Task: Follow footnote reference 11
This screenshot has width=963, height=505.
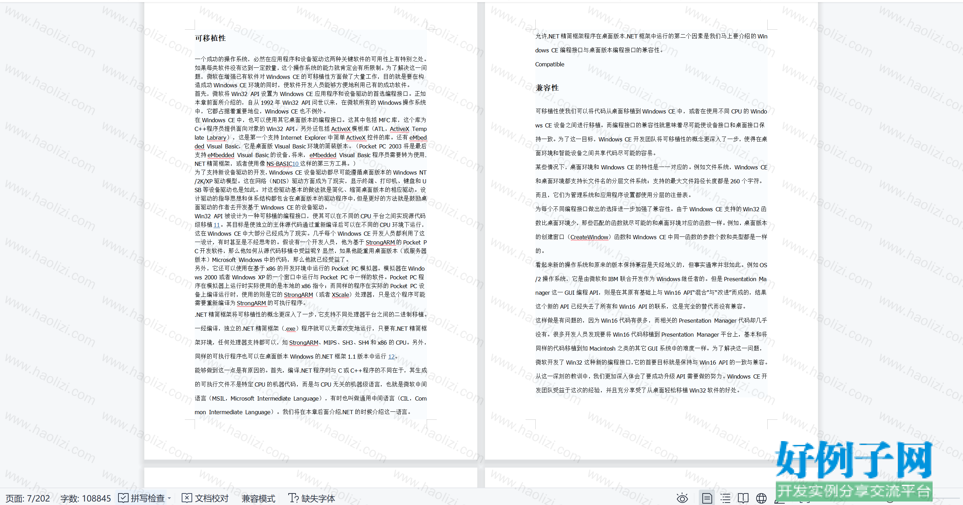Action: point(216,225)
